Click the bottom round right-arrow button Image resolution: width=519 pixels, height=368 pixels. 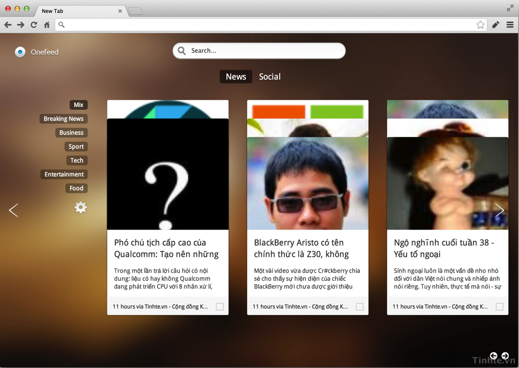click(x=505, y=356)
